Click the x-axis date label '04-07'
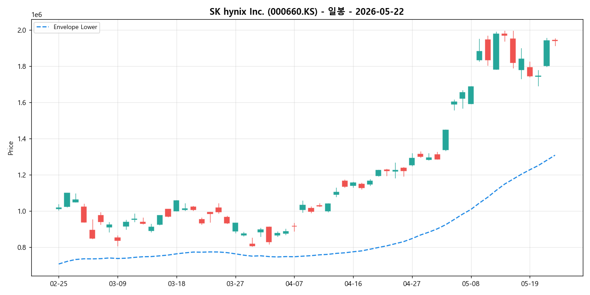This screenshot has width=590, height=295. click(294, 283)
